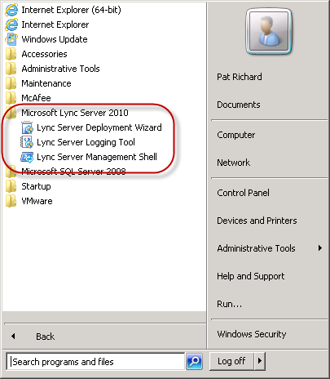Click the Log off button
The image size is (330, 379).
(x=231, y=361)
